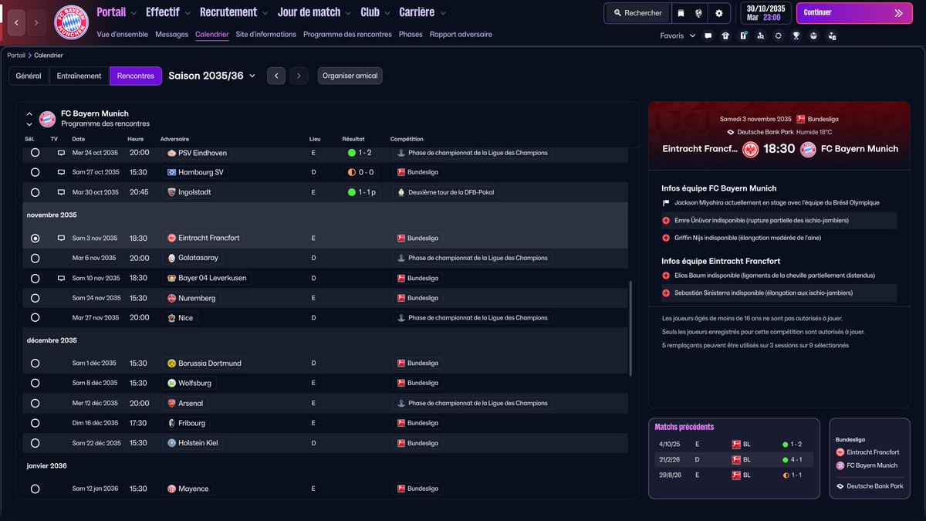The image size is (926, 521).
Task: Click the Rechercher search field
Action: (637, 13)
